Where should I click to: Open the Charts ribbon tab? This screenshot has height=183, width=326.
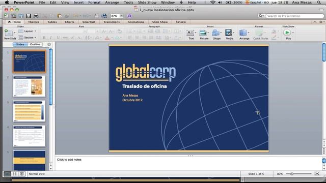(x=69, y=22)
